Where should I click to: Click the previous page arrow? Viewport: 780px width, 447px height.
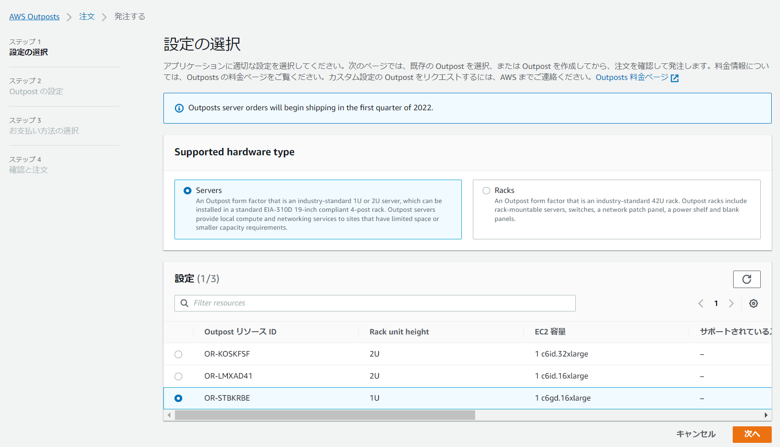click(701, 303)
